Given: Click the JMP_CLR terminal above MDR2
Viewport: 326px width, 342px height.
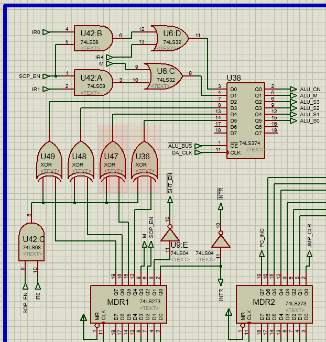Looking at the screenshot, I should [309, 254].
